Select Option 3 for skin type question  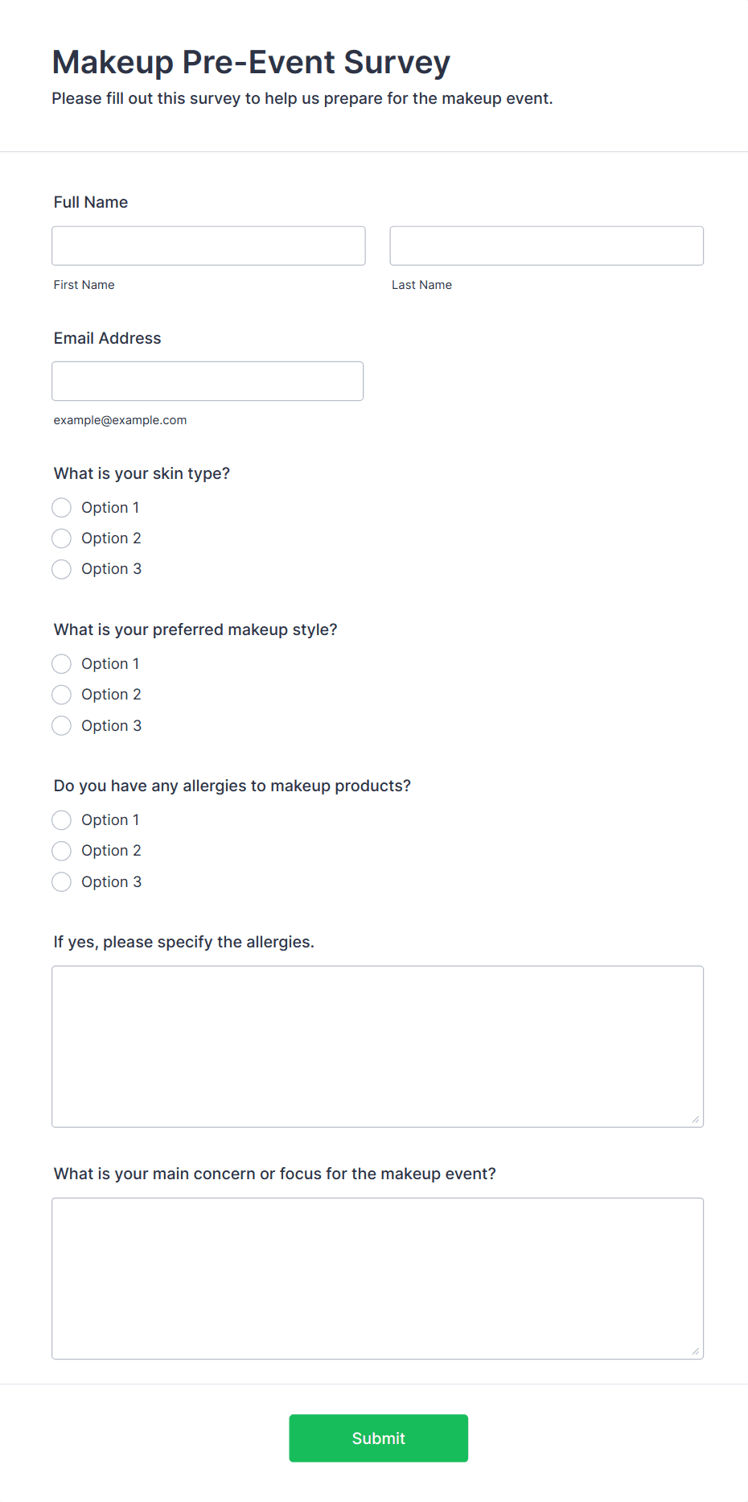(x=61, y=569)
